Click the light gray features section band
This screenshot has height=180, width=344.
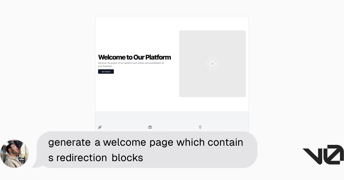pos(172,121)
